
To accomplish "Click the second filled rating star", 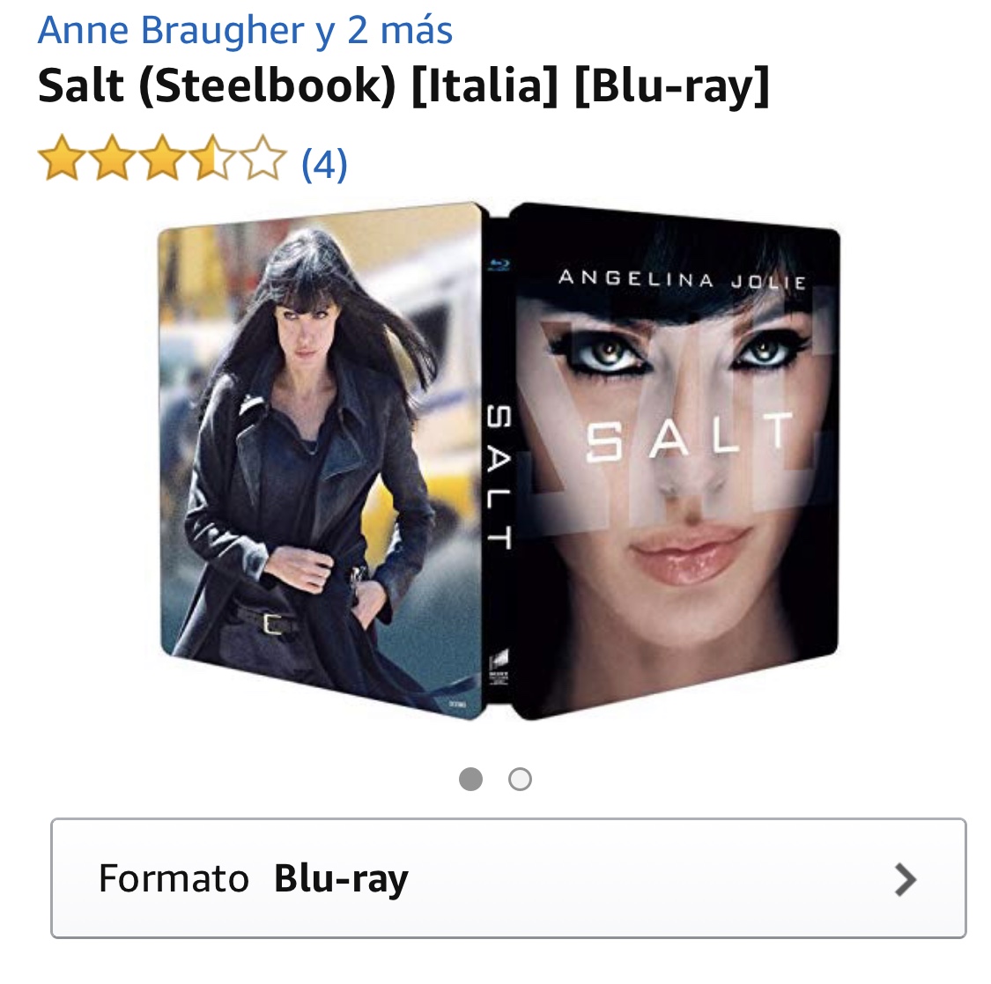I will click(x=112, y=158).
